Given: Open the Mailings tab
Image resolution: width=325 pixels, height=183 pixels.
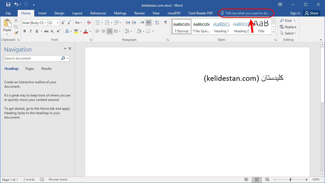Looking at the screenshot, I should (x=120, y=13).
